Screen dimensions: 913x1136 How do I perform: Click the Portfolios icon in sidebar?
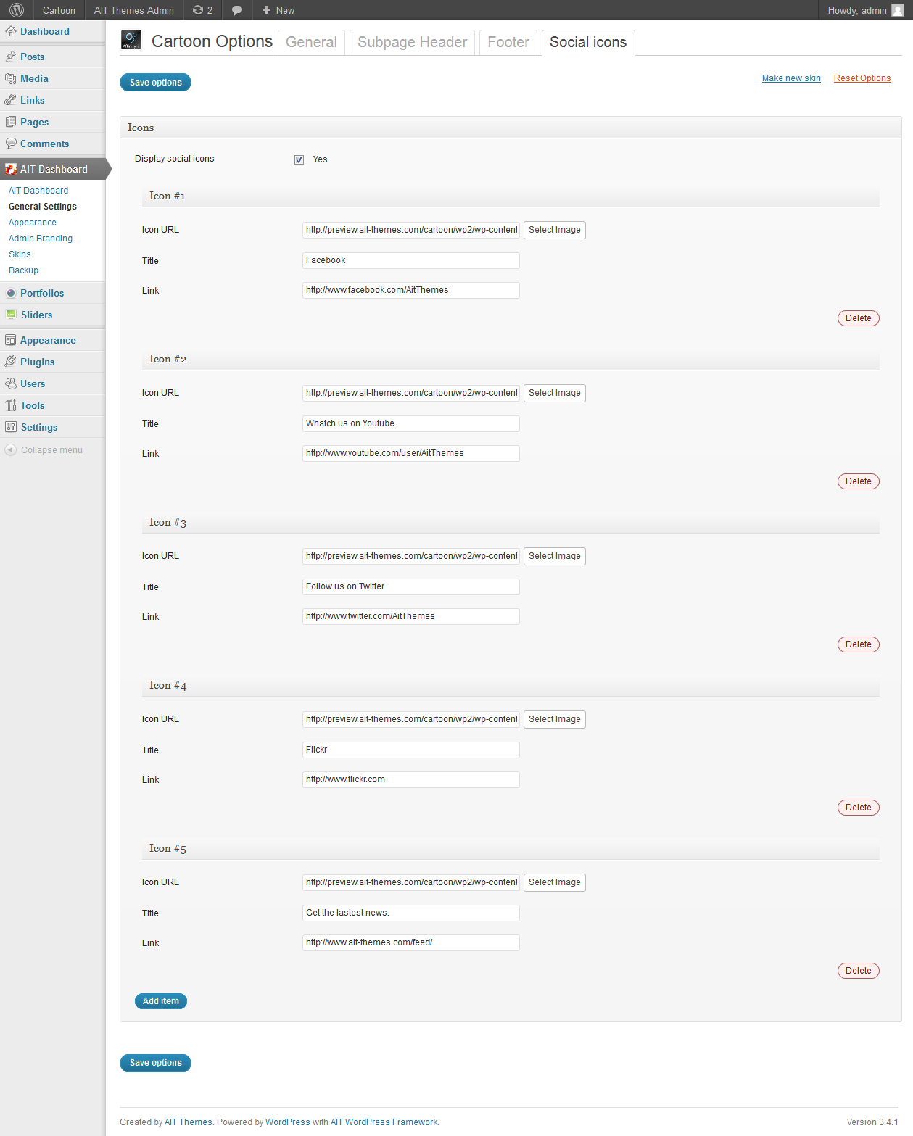[x=11, y=293]
